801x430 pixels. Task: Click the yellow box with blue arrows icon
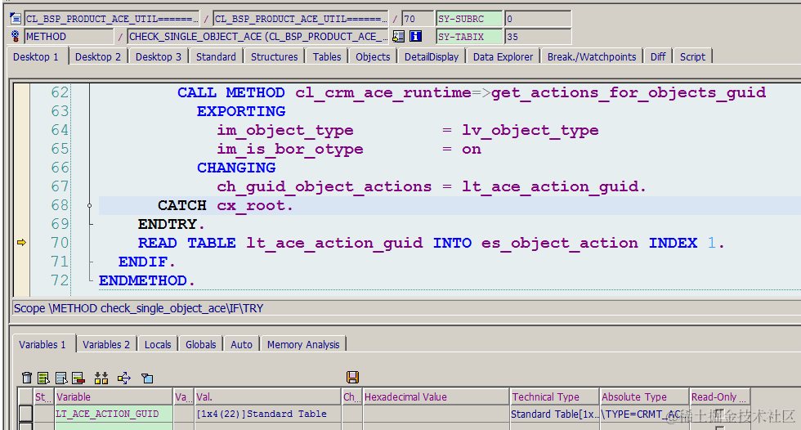[123, 378]
